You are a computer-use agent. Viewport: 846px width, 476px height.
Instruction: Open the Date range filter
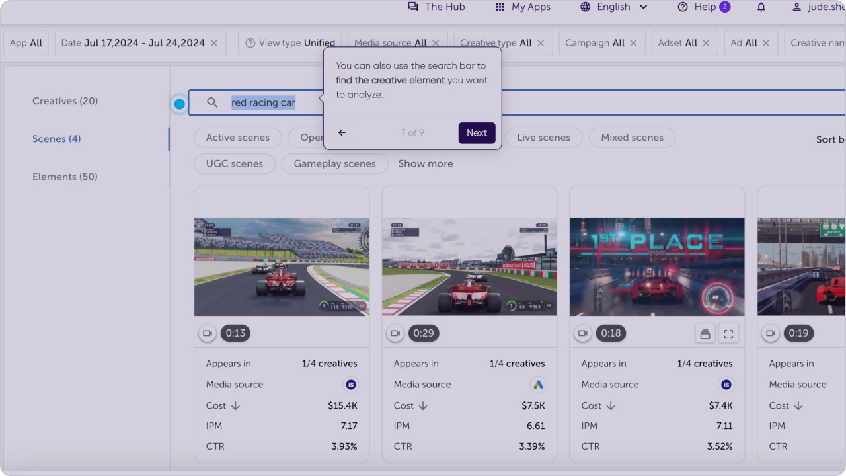pyautogui.click(x=140, y=43)
